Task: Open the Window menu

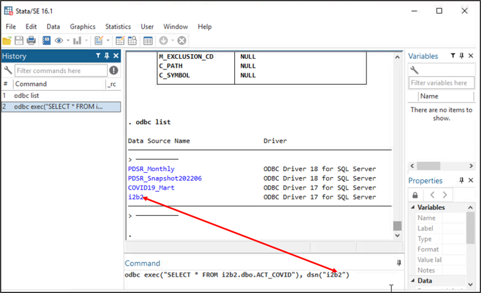Action: [176, 27]
